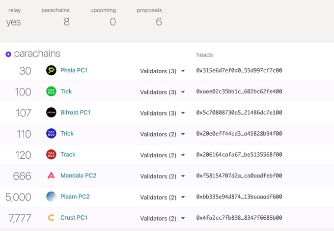Click parachain ID 7,777
Image resolution: width=334 pixels, height=231 pixels.
click(x=20, y=218)
